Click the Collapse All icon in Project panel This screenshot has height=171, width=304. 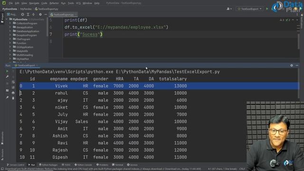(33, 14)
